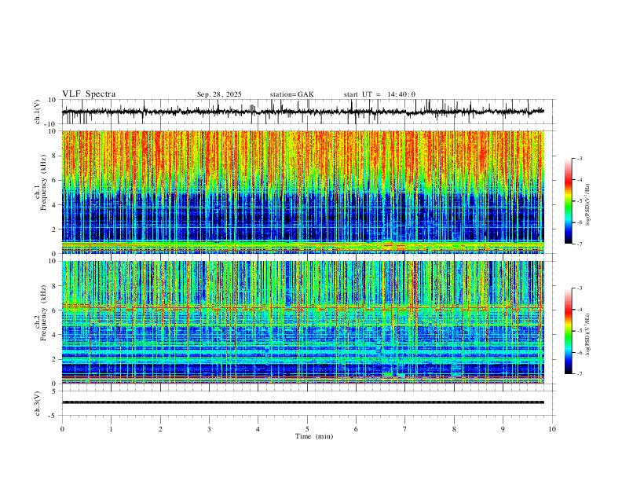Select the "start UT = 14:40:0" text
622x481 pixels.
(379, 94)
